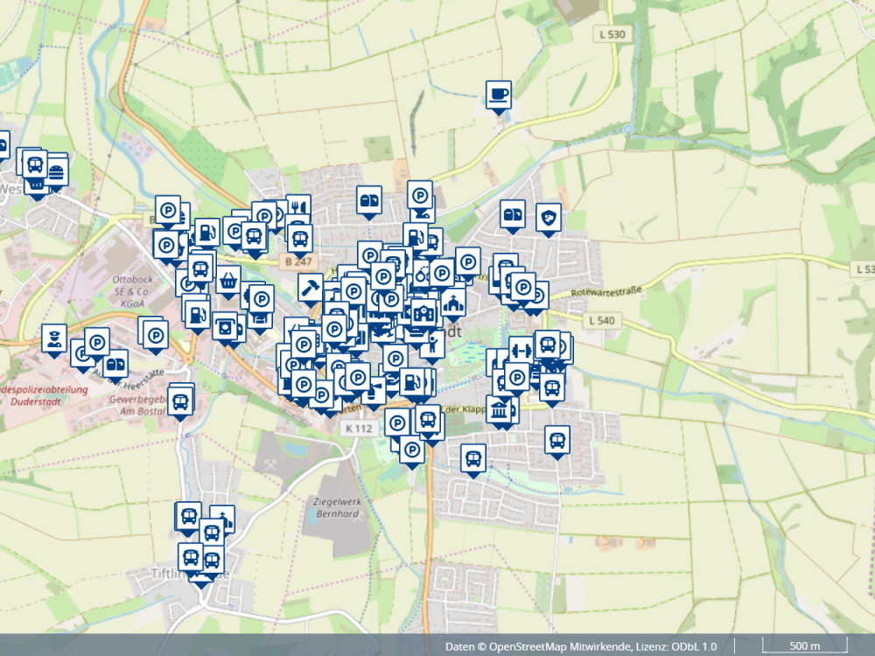The height and width of the screenshot is (656, 875).
Task: Select the shopping basket marker
Action: (228, 280)
